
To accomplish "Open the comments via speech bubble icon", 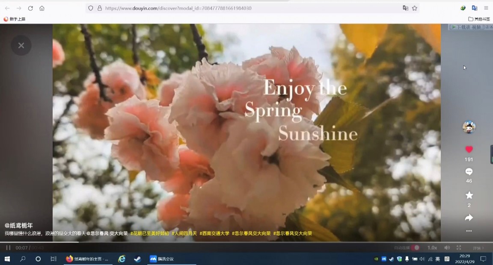I will pyautogui.click(x=469, y=171).
